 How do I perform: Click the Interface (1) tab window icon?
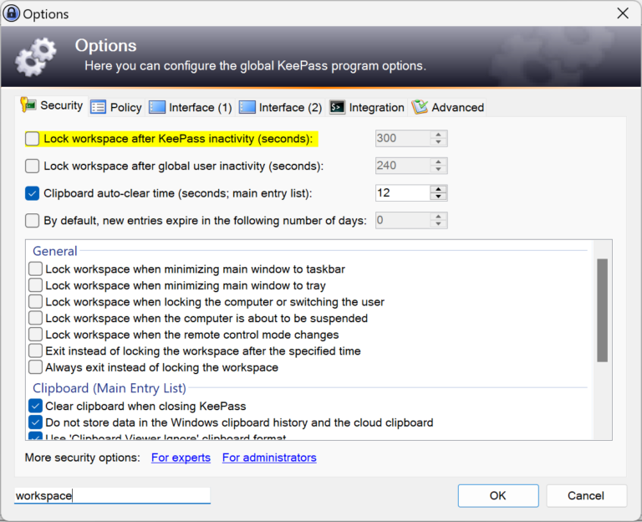point(157,107)
